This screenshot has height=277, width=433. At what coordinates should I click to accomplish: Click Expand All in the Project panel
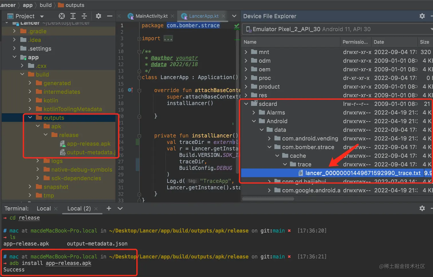pyautogui.click(x=73, y=16)
